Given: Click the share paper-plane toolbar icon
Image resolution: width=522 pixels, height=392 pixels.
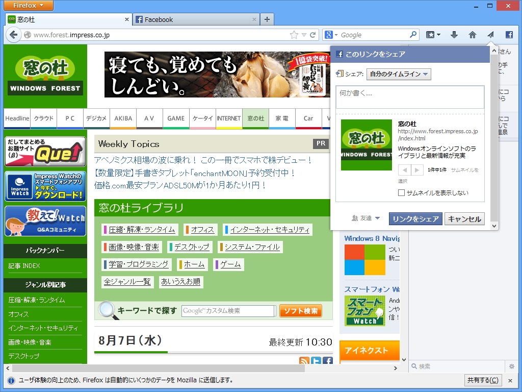Looking at the screenshot, I should tap(491, 35).
